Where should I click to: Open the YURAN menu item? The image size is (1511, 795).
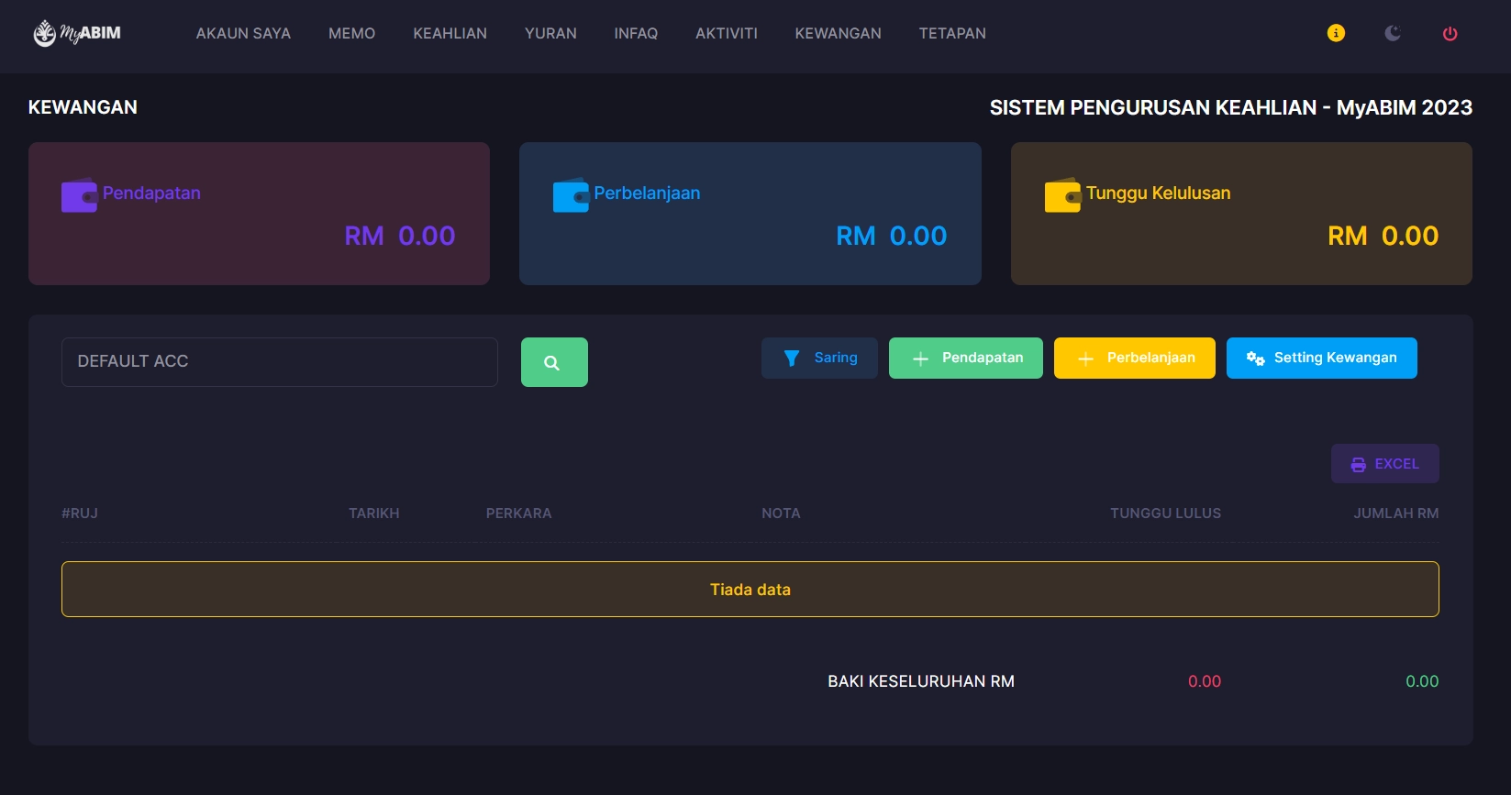(550, 33)
